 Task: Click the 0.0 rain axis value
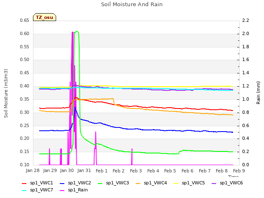[x=246, y=165]
